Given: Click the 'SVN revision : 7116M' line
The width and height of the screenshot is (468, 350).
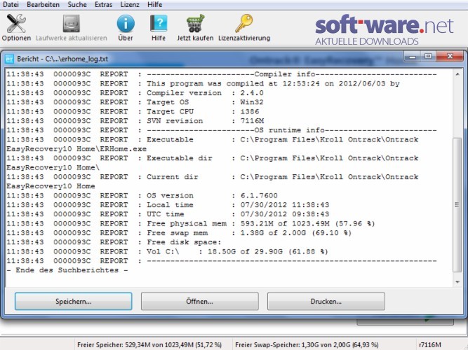Looking at the screenshot, I should [135, 121].
